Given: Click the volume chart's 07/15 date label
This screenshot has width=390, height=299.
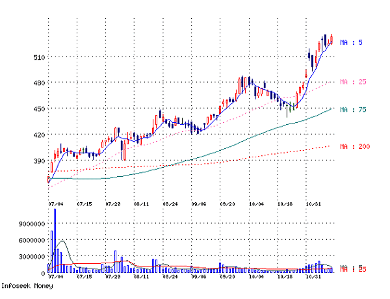Looking at the screenshot, I should (84, 277).
